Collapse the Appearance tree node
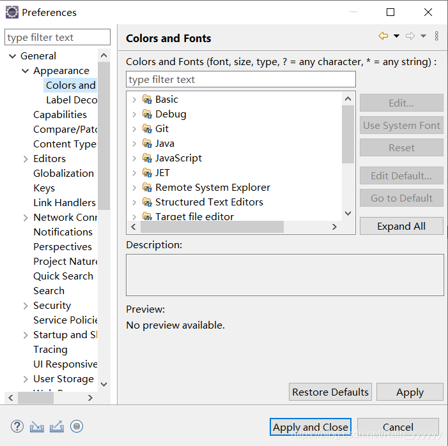The height and width of the screenshot is (446, 448). [26, 71]
